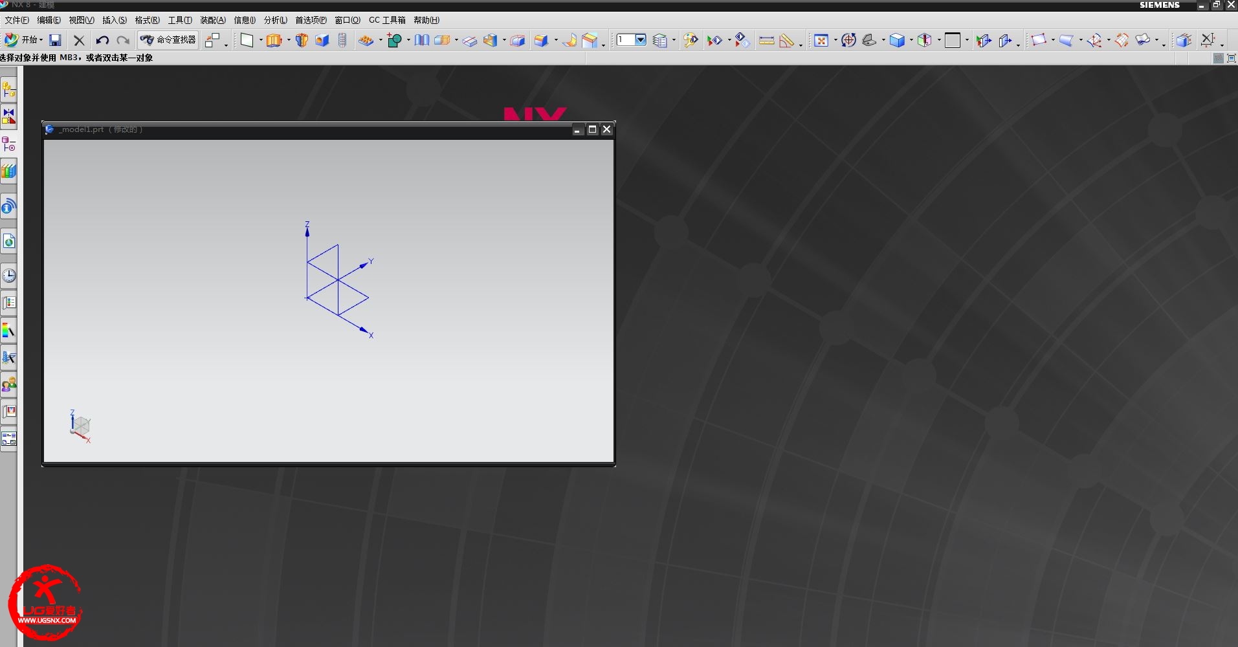Open the Reuse Library books sidebar tab
This screenshot has width=1238, height=647.
click(9, 171)
